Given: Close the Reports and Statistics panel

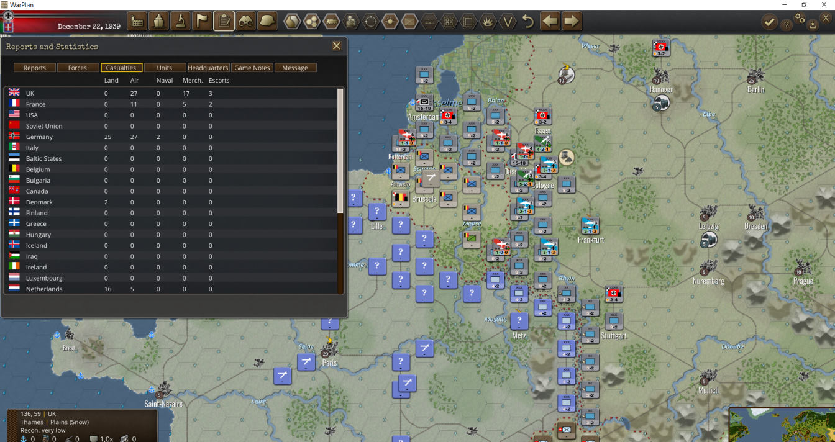Looking at the screenshot, I should pos(336,46).
